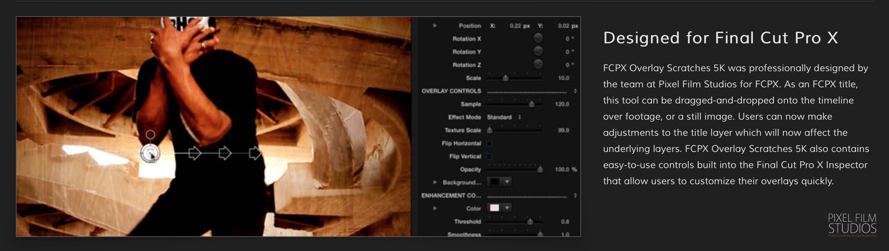
Task: Click the OVERLAY CONTROLS section label
Action: pos(451,91)
